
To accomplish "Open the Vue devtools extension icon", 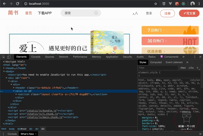I will coord(170,4).
